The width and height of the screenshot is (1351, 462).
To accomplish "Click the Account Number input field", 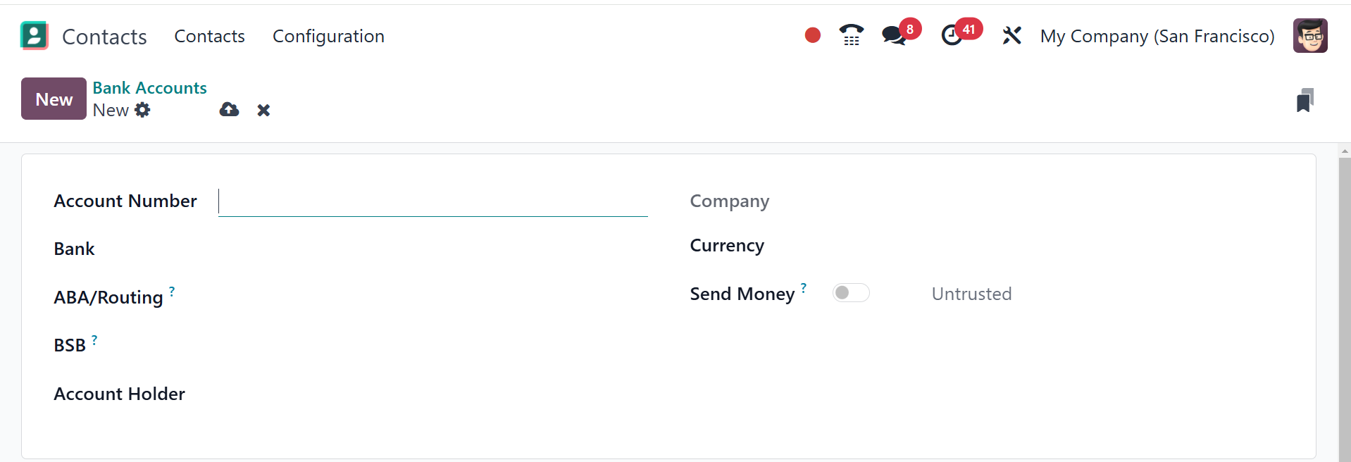I will [x=432, y=201].
